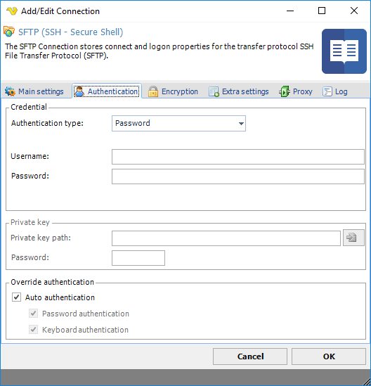The image size is (371, 386).
Task: Click the dropdown arrow next to Password
Action: pyautogui.click(x=241, y=124)
